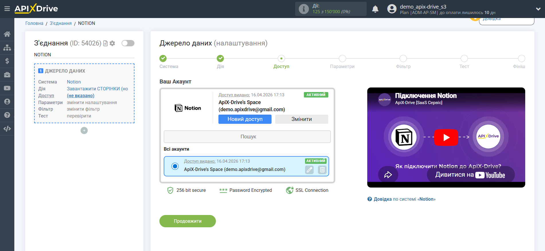545x251 pixels.
Task: Click the перевірити test link
Action: click(x=79, y=116)
